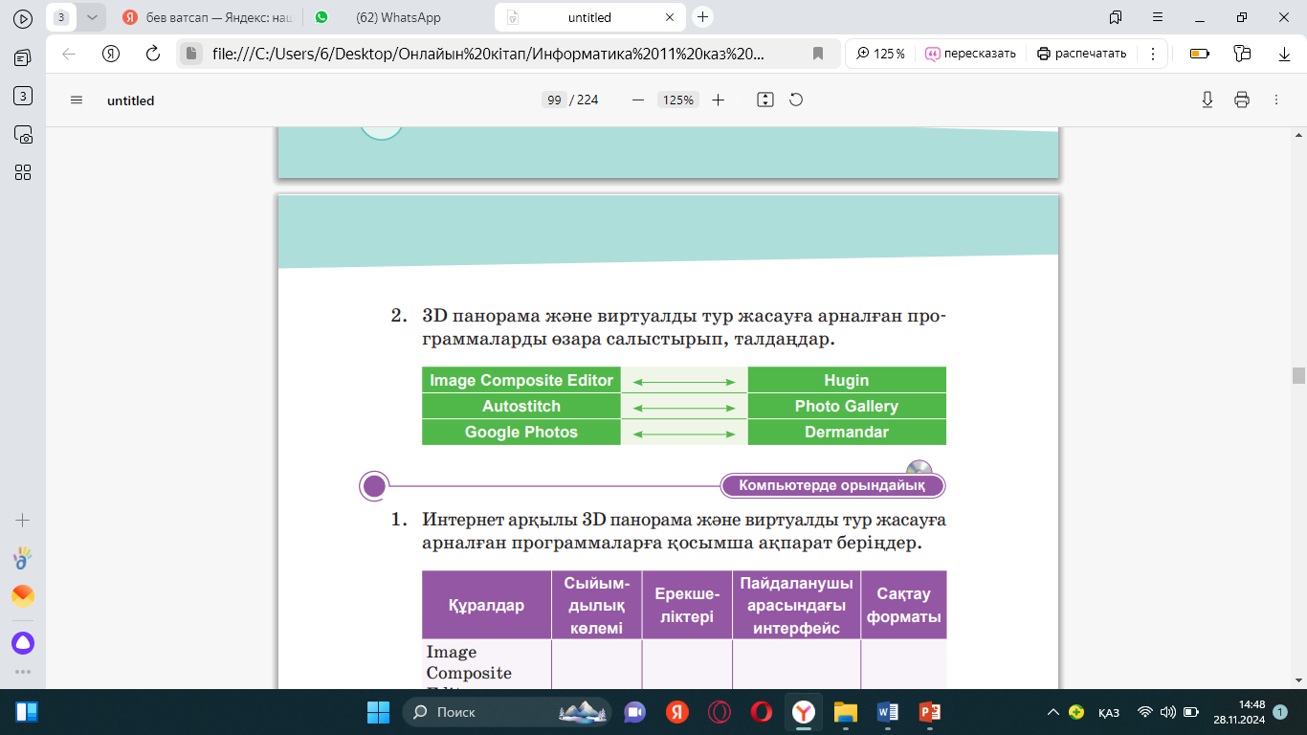This screenshot has height=735, width=1307.
Task: Focus the PDF page number field showing 99
Action: [x=554, y=100]
